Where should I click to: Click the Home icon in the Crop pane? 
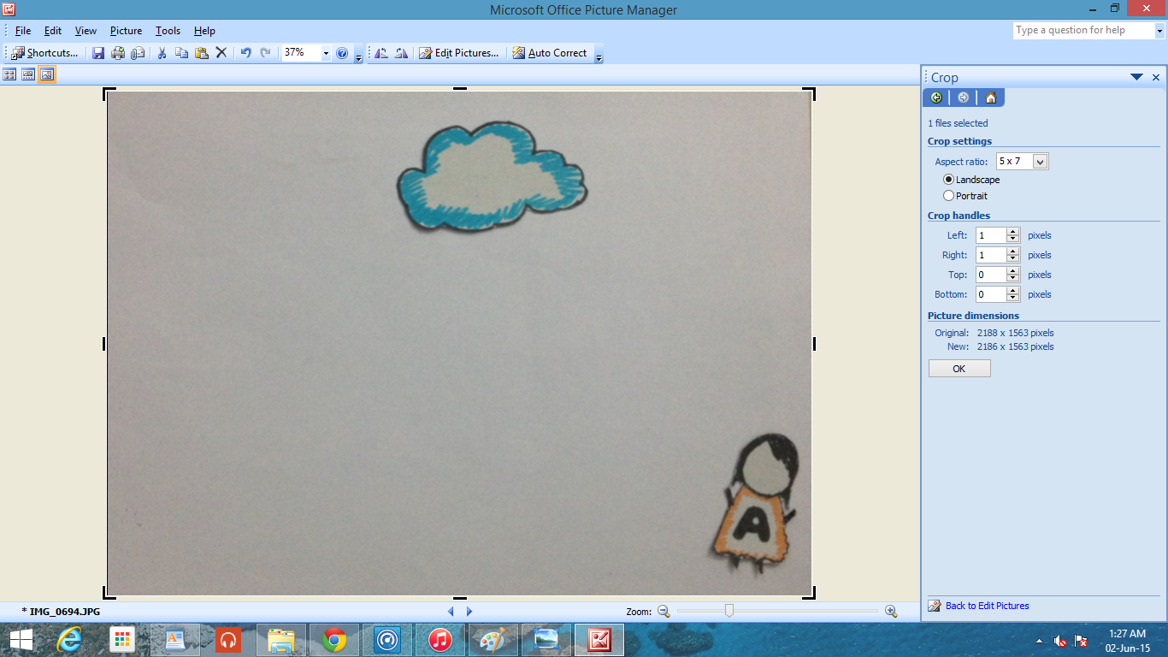coord(990,98)
